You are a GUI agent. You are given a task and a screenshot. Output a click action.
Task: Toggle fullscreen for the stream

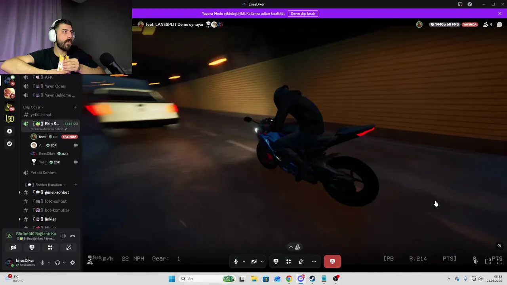point(499,261)
